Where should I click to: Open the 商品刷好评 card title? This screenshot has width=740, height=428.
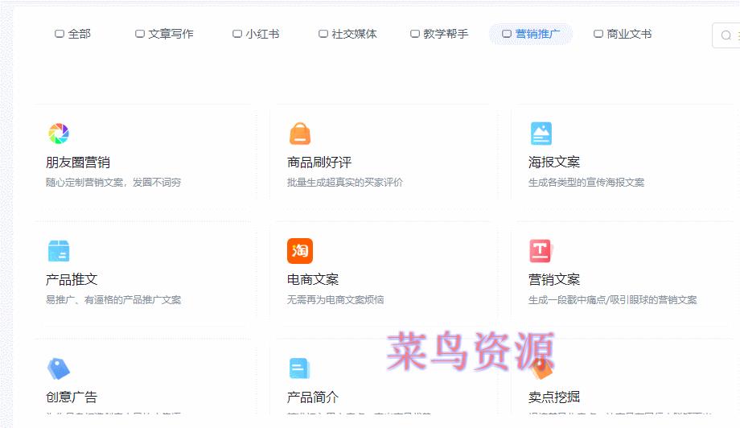coord(319,163)
